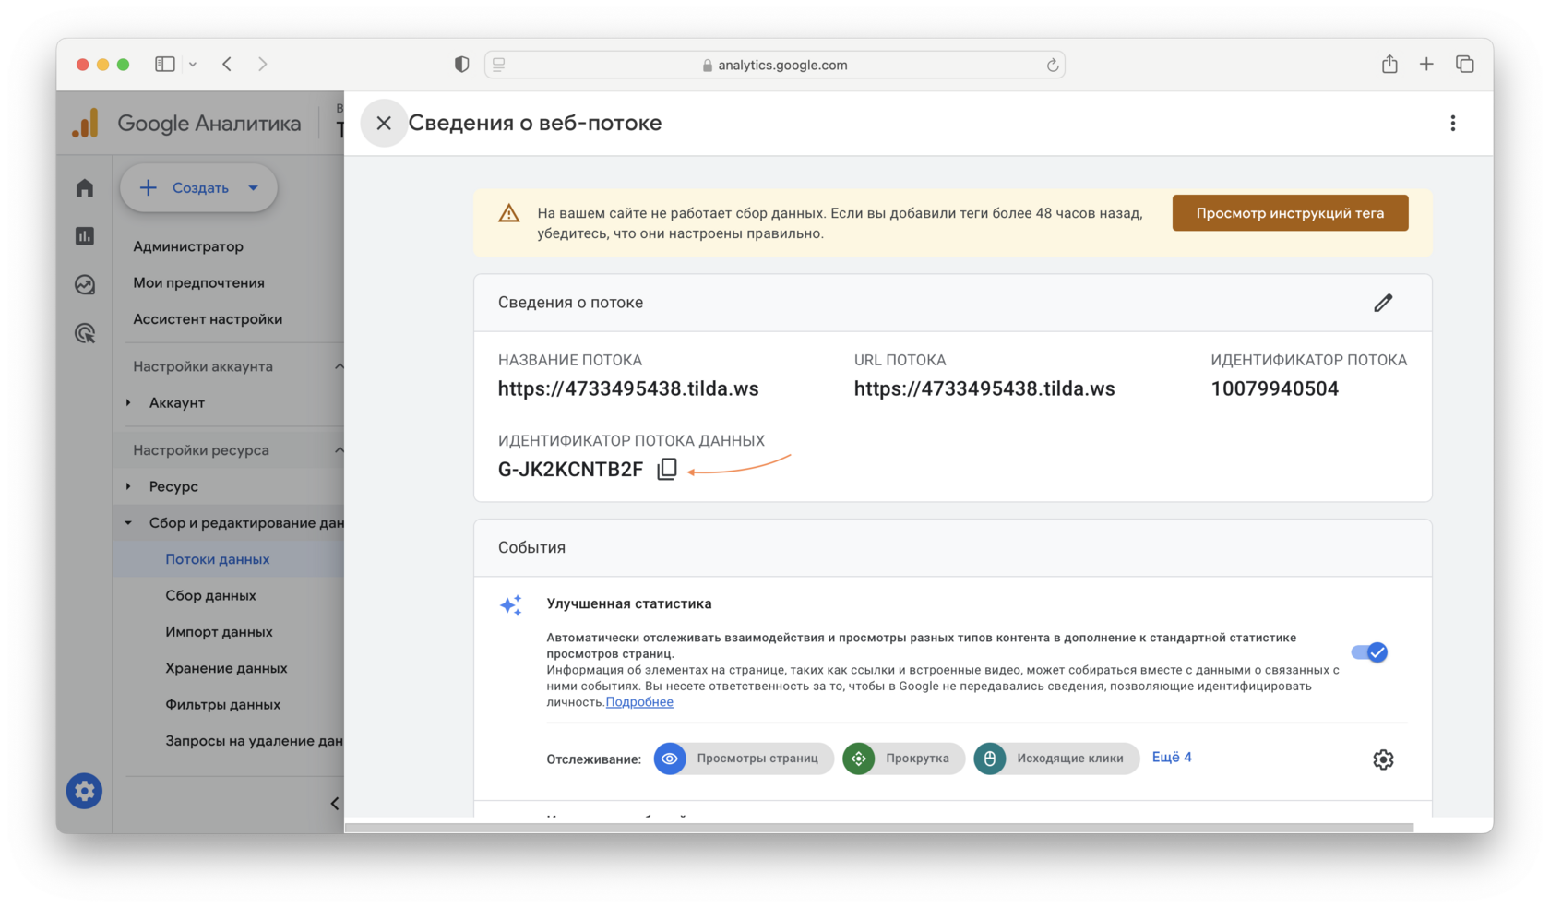
Task: Go to Home in sidebar
Action: (85, 188)
